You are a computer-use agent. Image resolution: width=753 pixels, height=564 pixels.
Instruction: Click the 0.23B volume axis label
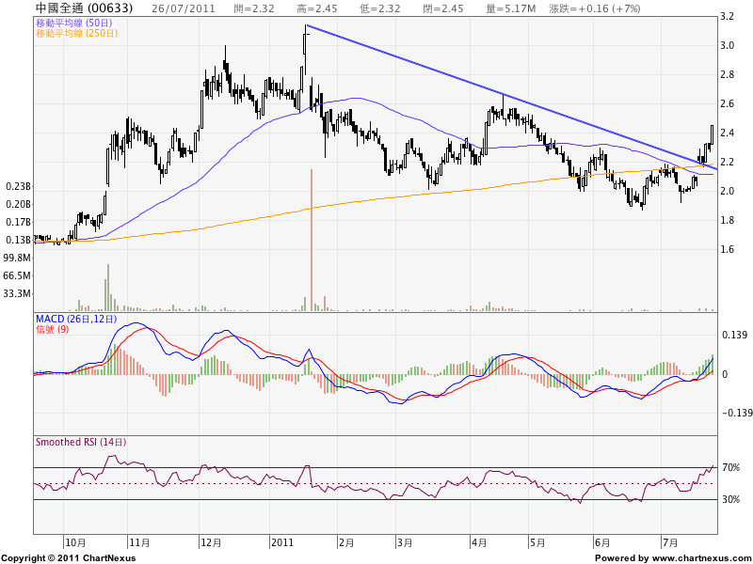[18, 186]
